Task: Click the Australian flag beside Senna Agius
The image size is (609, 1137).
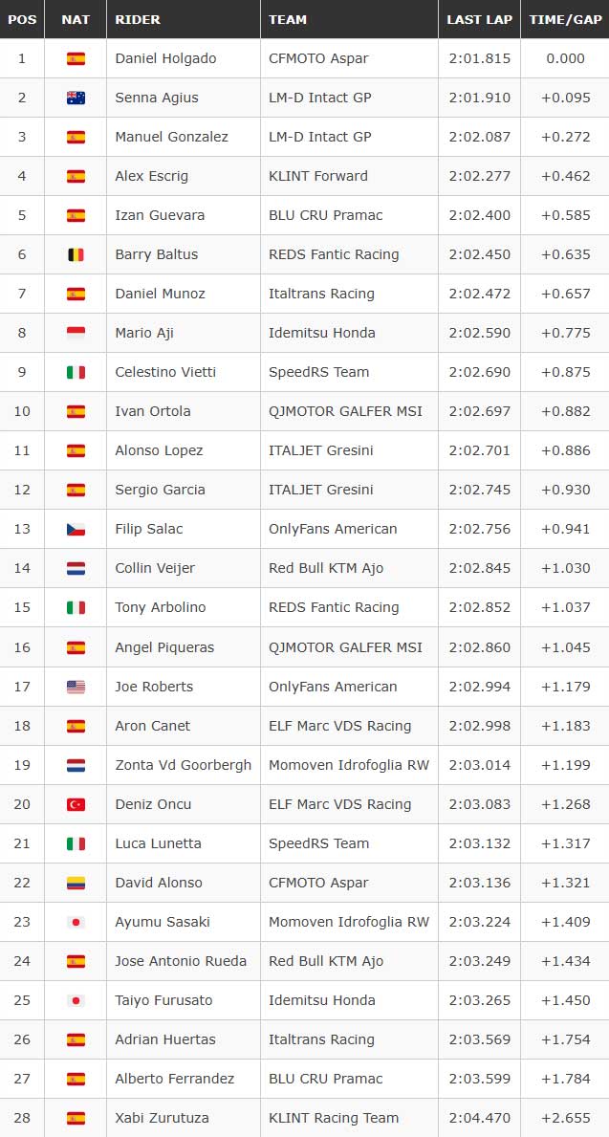Action: coord(76,98)
